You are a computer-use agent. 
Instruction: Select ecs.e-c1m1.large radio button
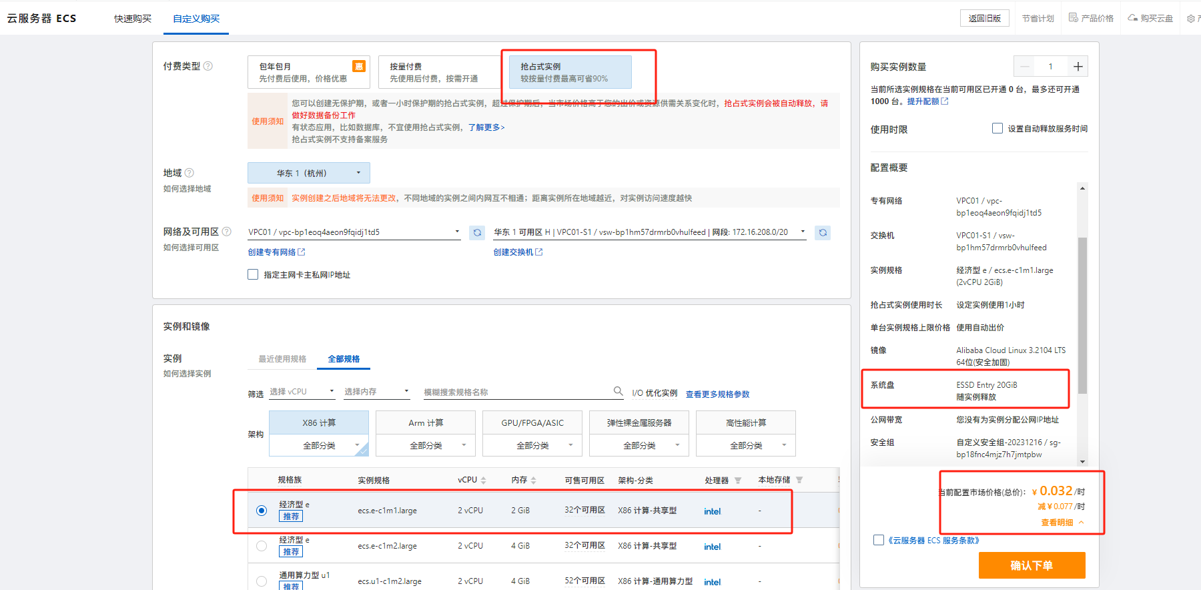click(262, 511)
